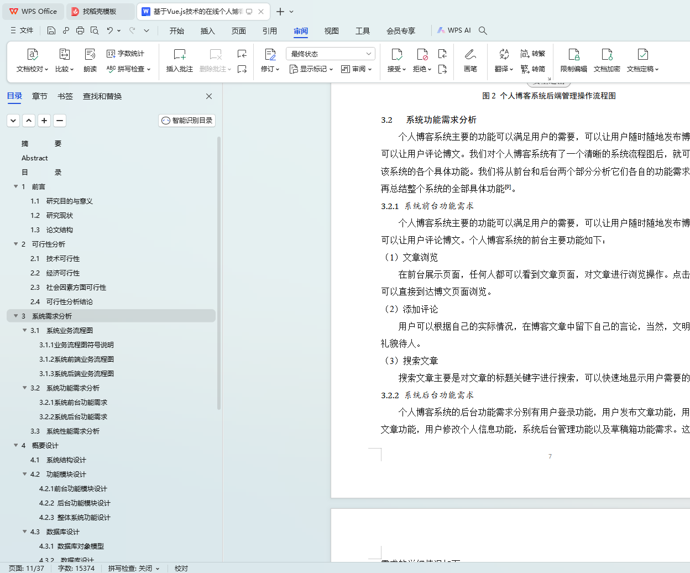Open the 文件 menu
The image size is (690, 573).
point(22,30)
